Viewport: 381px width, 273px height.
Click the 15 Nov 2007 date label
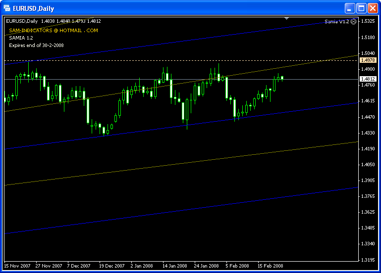[17, 266]
